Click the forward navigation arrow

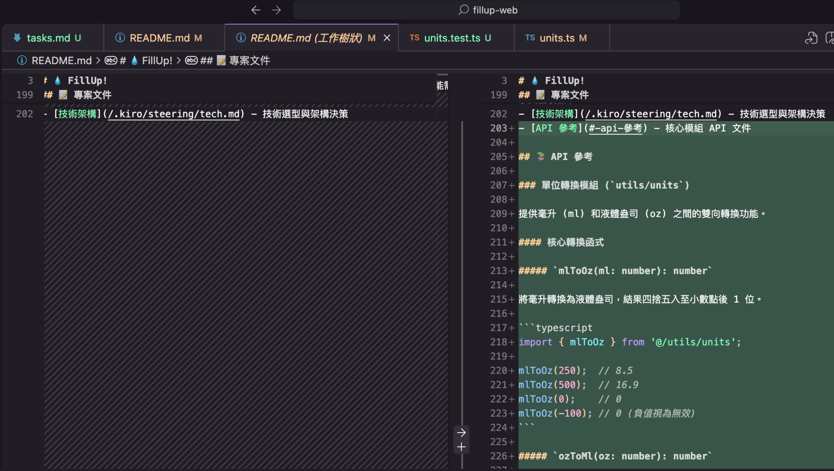point(277,10)
